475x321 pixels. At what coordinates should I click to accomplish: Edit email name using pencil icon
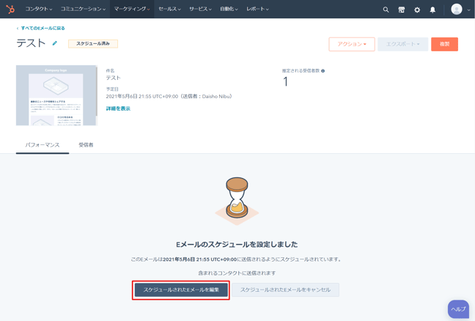(54, 43)
